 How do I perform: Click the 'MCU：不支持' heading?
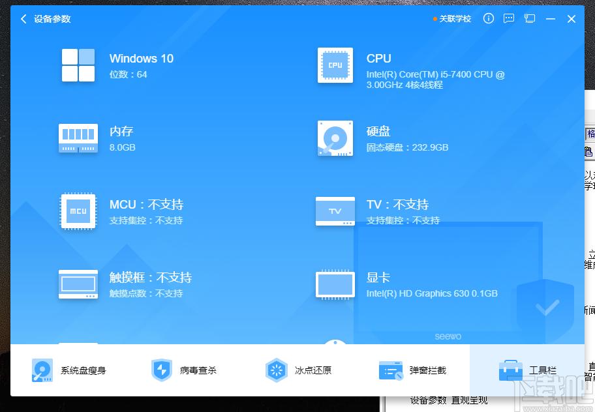point(147,205)
